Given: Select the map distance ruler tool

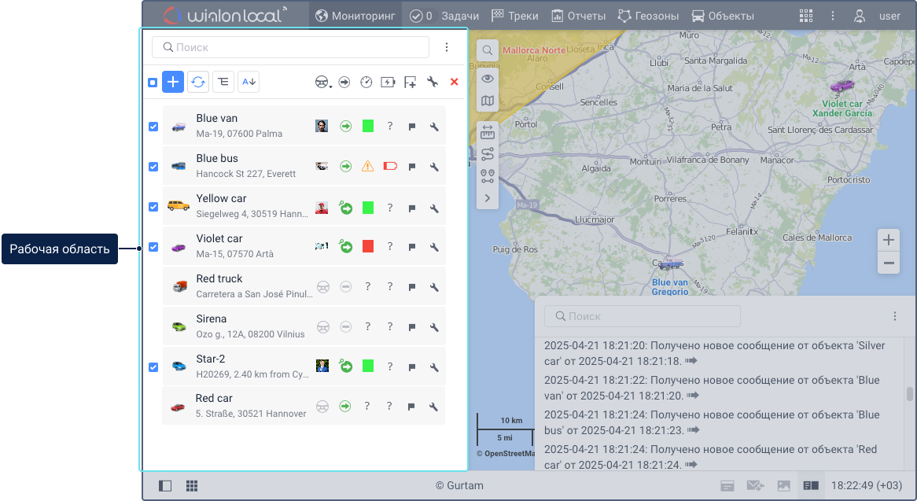Looking at the screenshot, I should click(x=488, y=132).
